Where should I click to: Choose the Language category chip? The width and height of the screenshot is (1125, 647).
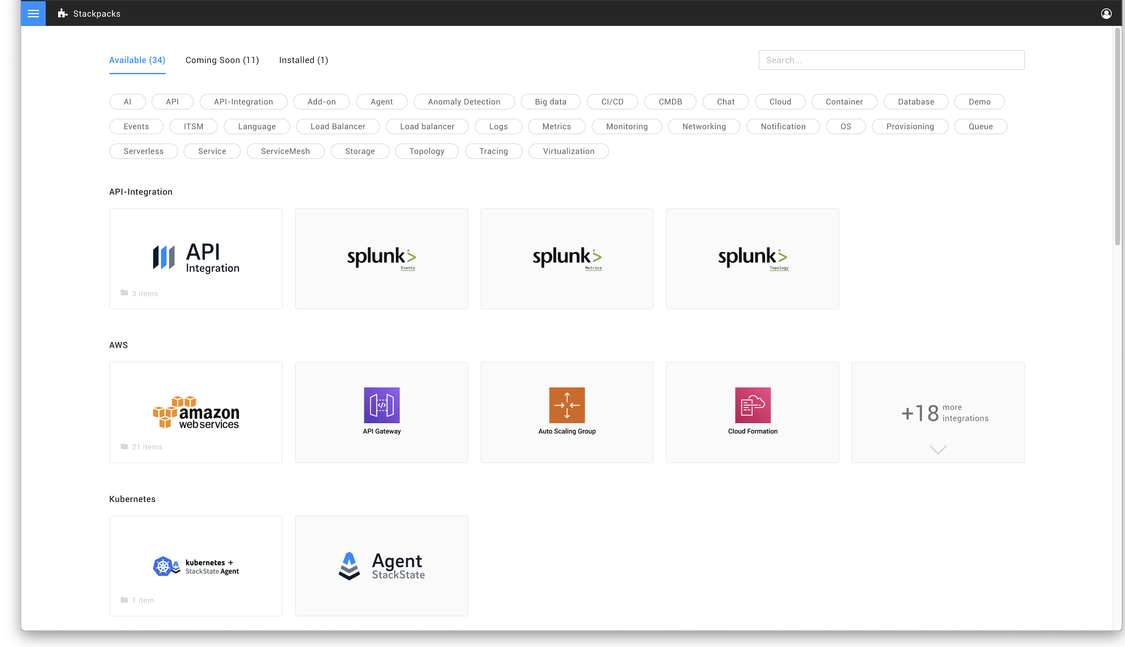(x=257, y=126)
